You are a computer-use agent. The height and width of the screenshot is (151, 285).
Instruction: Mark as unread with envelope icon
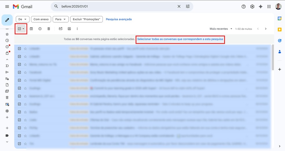pos(61,29)
